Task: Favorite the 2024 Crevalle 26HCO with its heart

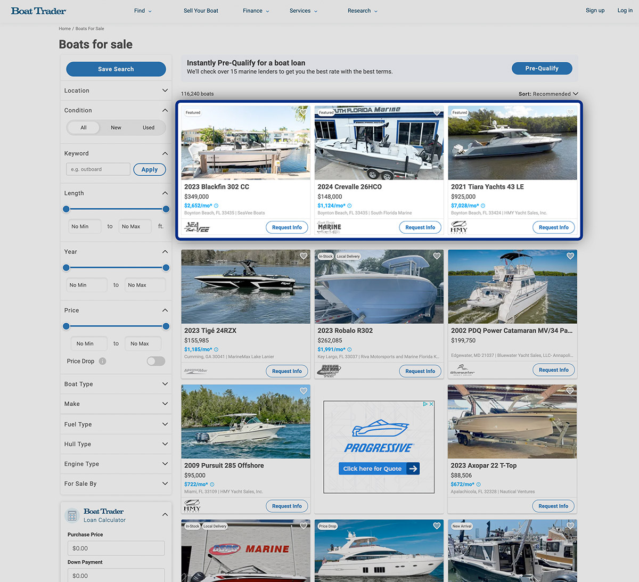Action: (437, 112)
